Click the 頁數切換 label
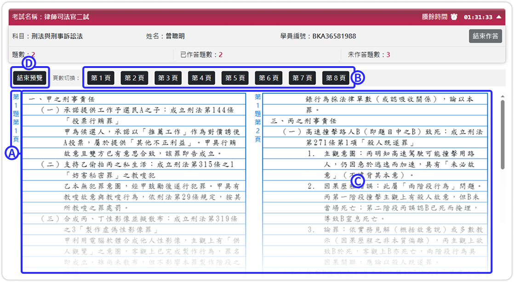 click(65, 78)
